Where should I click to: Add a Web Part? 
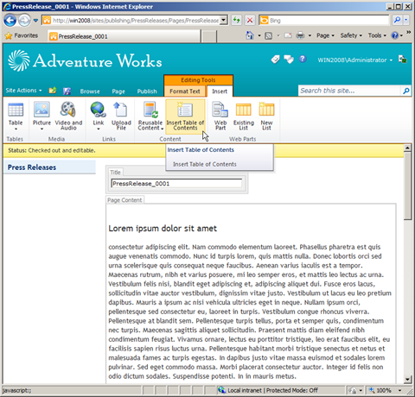(220, 110)
